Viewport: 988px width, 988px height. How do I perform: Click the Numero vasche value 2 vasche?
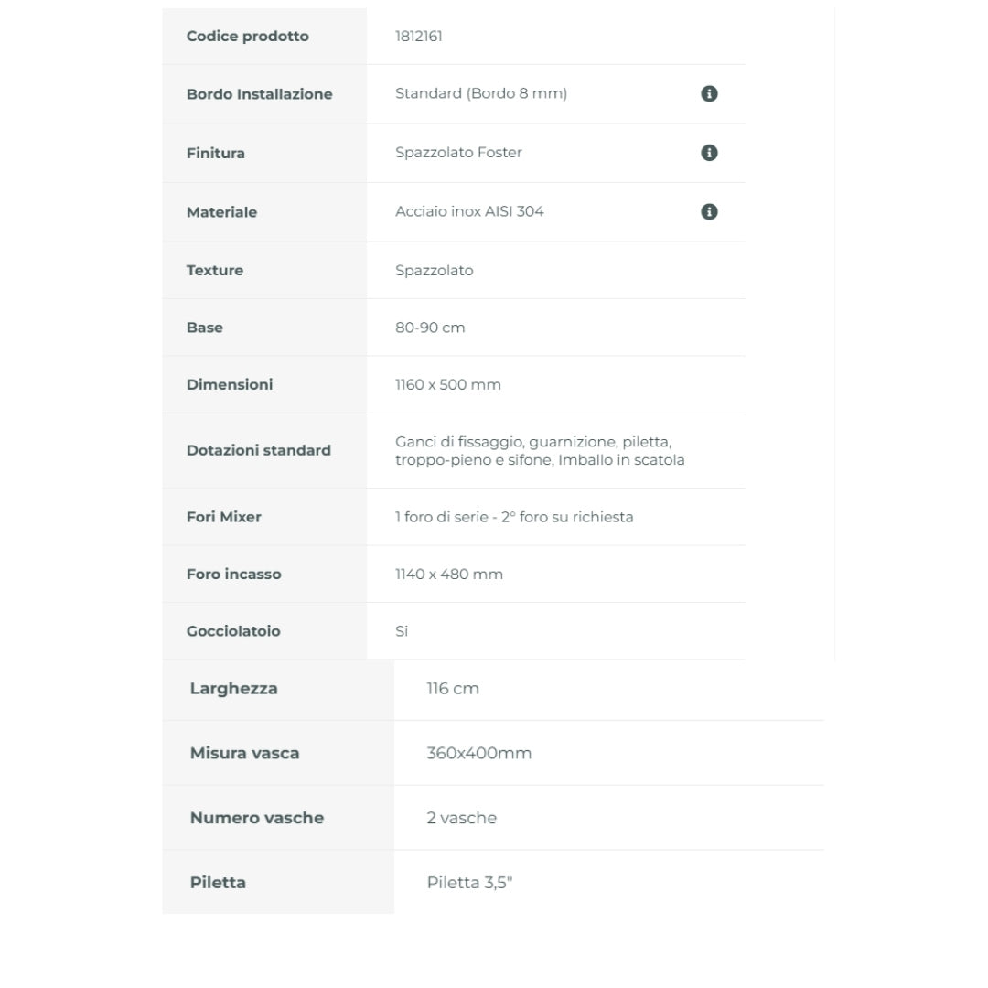(461, 818)
